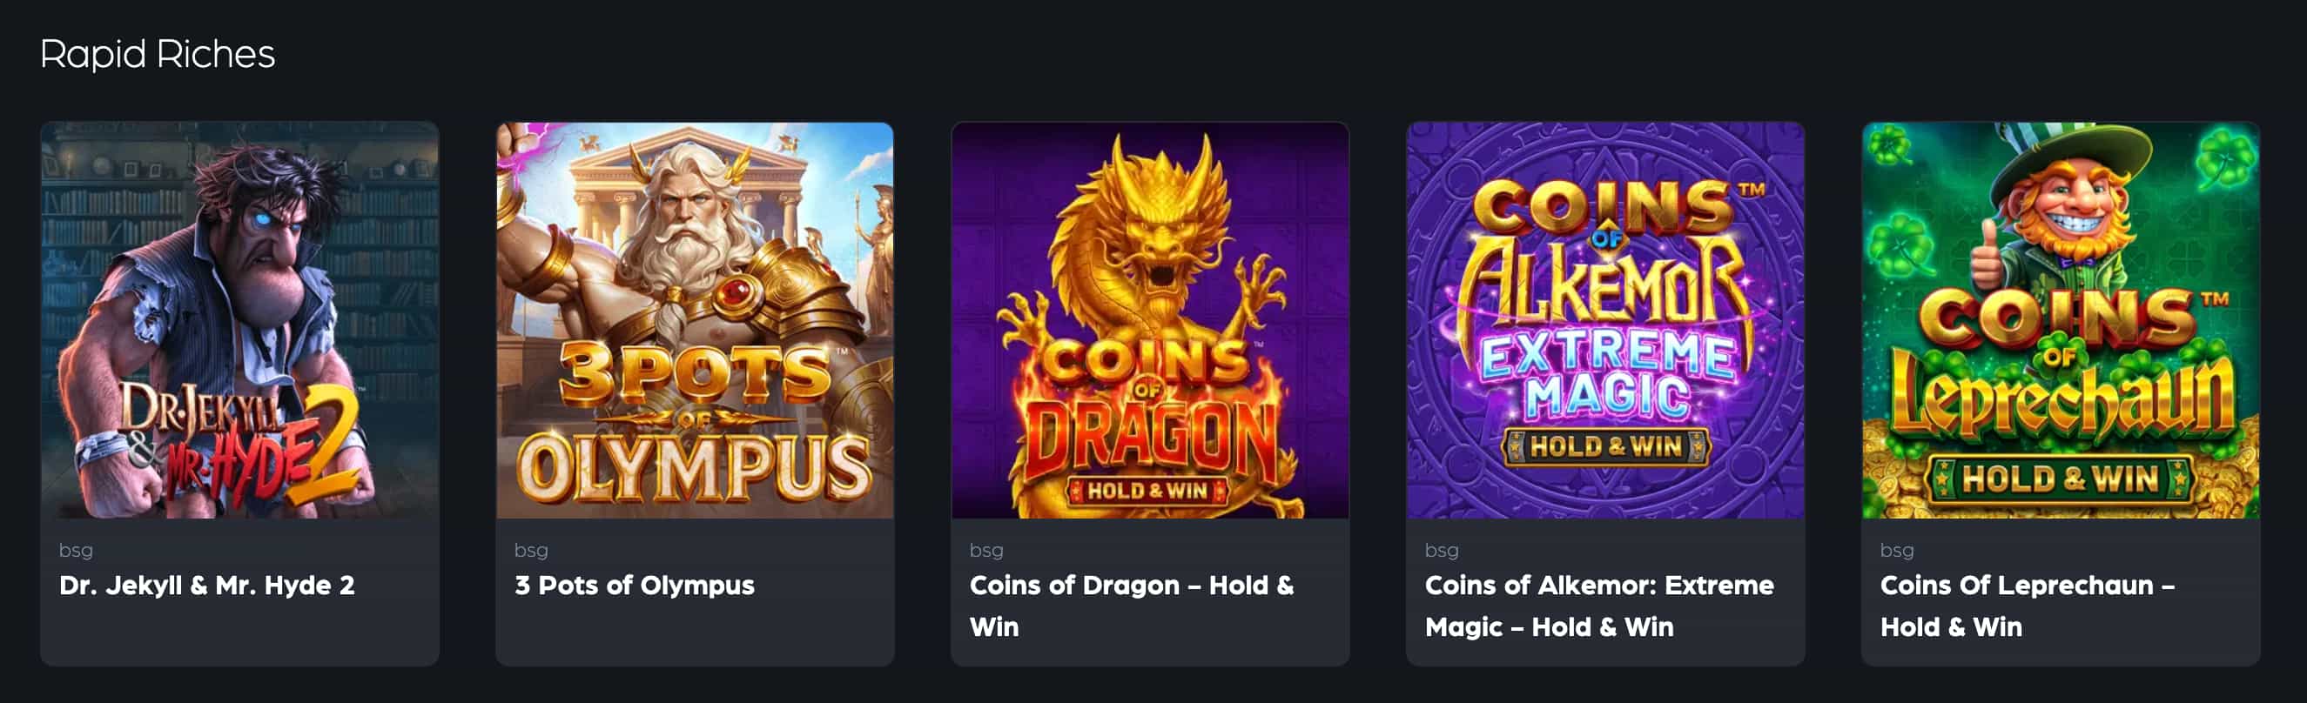Open the Dr. Jekyll & Mr. Hyde 2 thumbnail
This screenshot has height=703, width=2307.
(240, 319)
